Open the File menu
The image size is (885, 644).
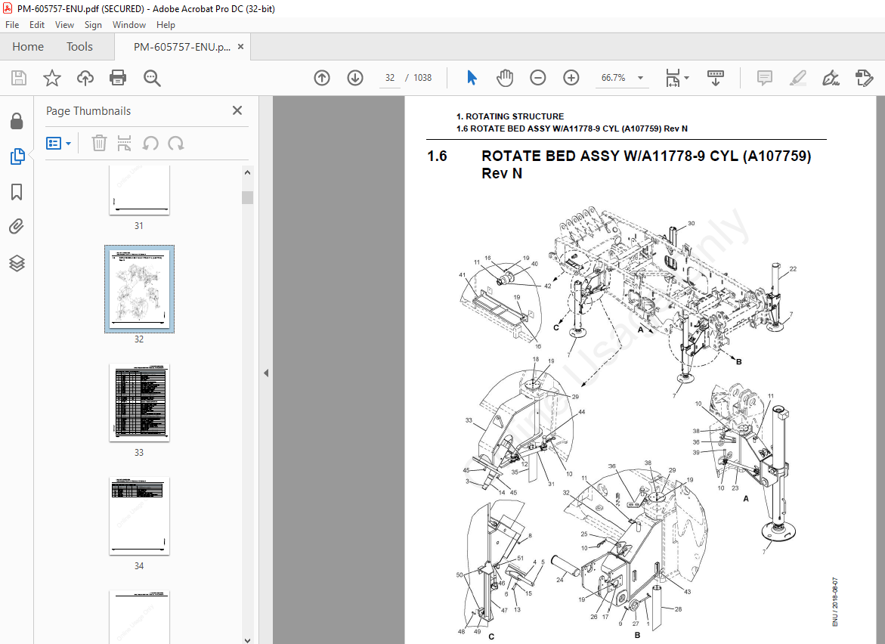[x=12, y=25]
